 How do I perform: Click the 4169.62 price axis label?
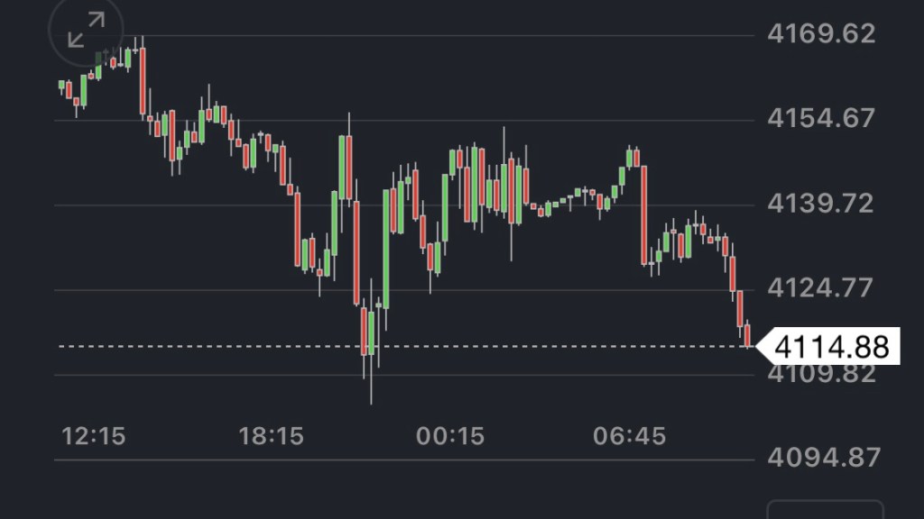tap(820, 34)
